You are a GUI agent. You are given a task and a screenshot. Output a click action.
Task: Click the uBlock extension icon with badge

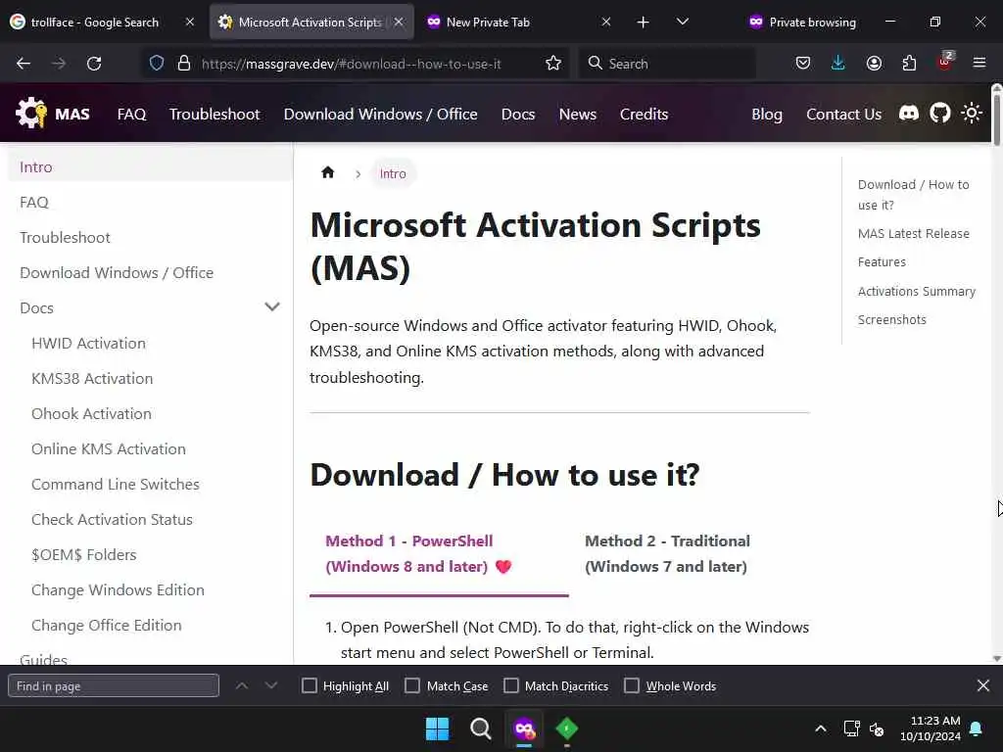click(x=945, y=62)
